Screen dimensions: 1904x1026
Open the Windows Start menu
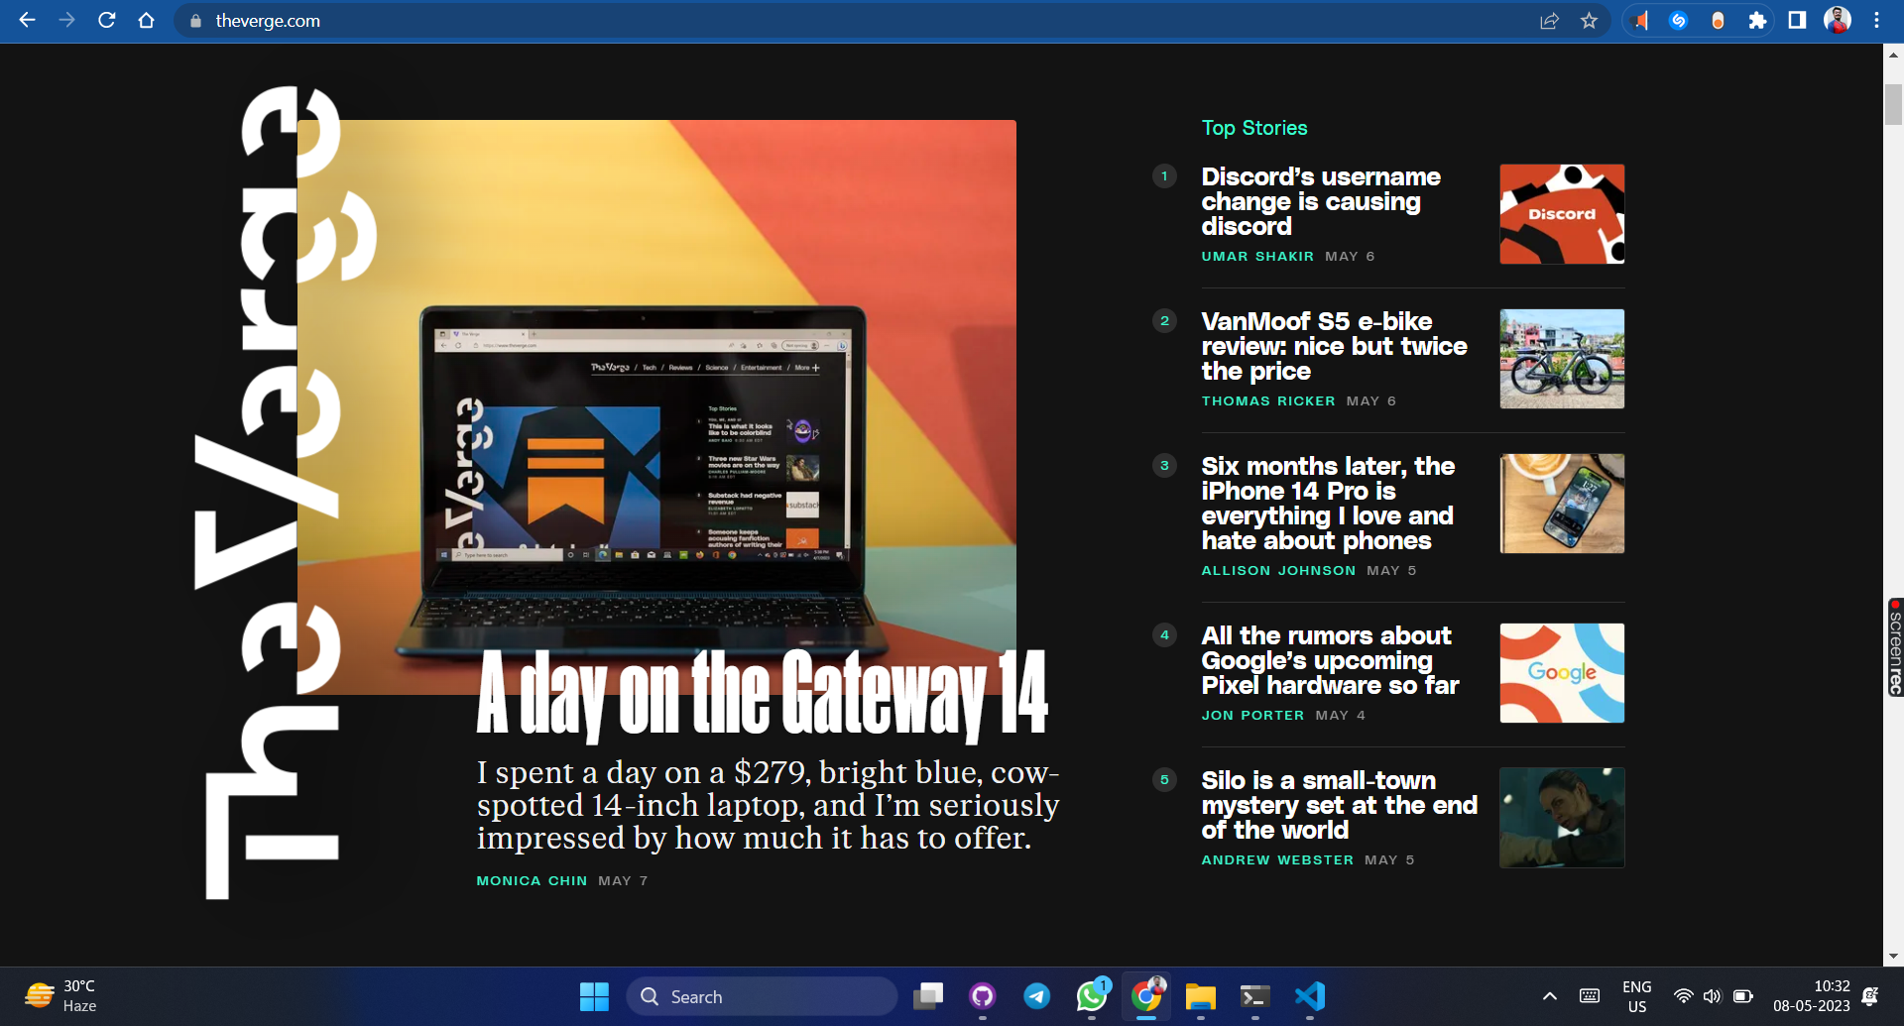point(594,996)
